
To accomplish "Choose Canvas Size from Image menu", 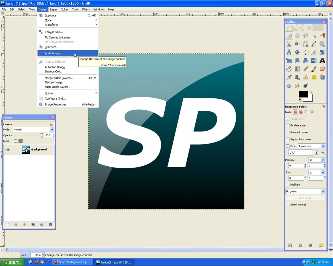I will point(68,32).
